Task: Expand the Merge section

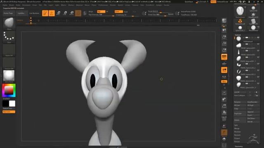Action: pyautogui.click(x=237, y=128)
